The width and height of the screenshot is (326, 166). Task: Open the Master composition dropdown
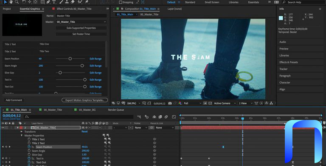click(81, 22)
